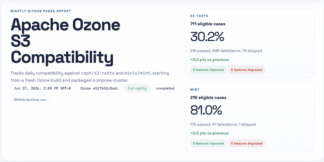Click S3-tests 0 features degraded badge
Screen dimensions: 324x162
click(247, 70)
